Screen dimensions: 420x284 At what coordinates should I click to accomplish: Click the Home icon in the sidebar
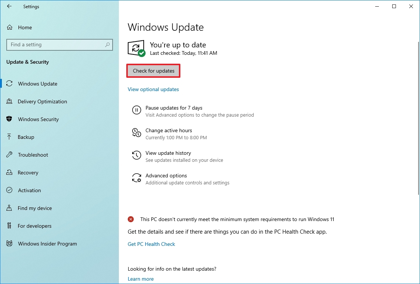coord(9,27)
